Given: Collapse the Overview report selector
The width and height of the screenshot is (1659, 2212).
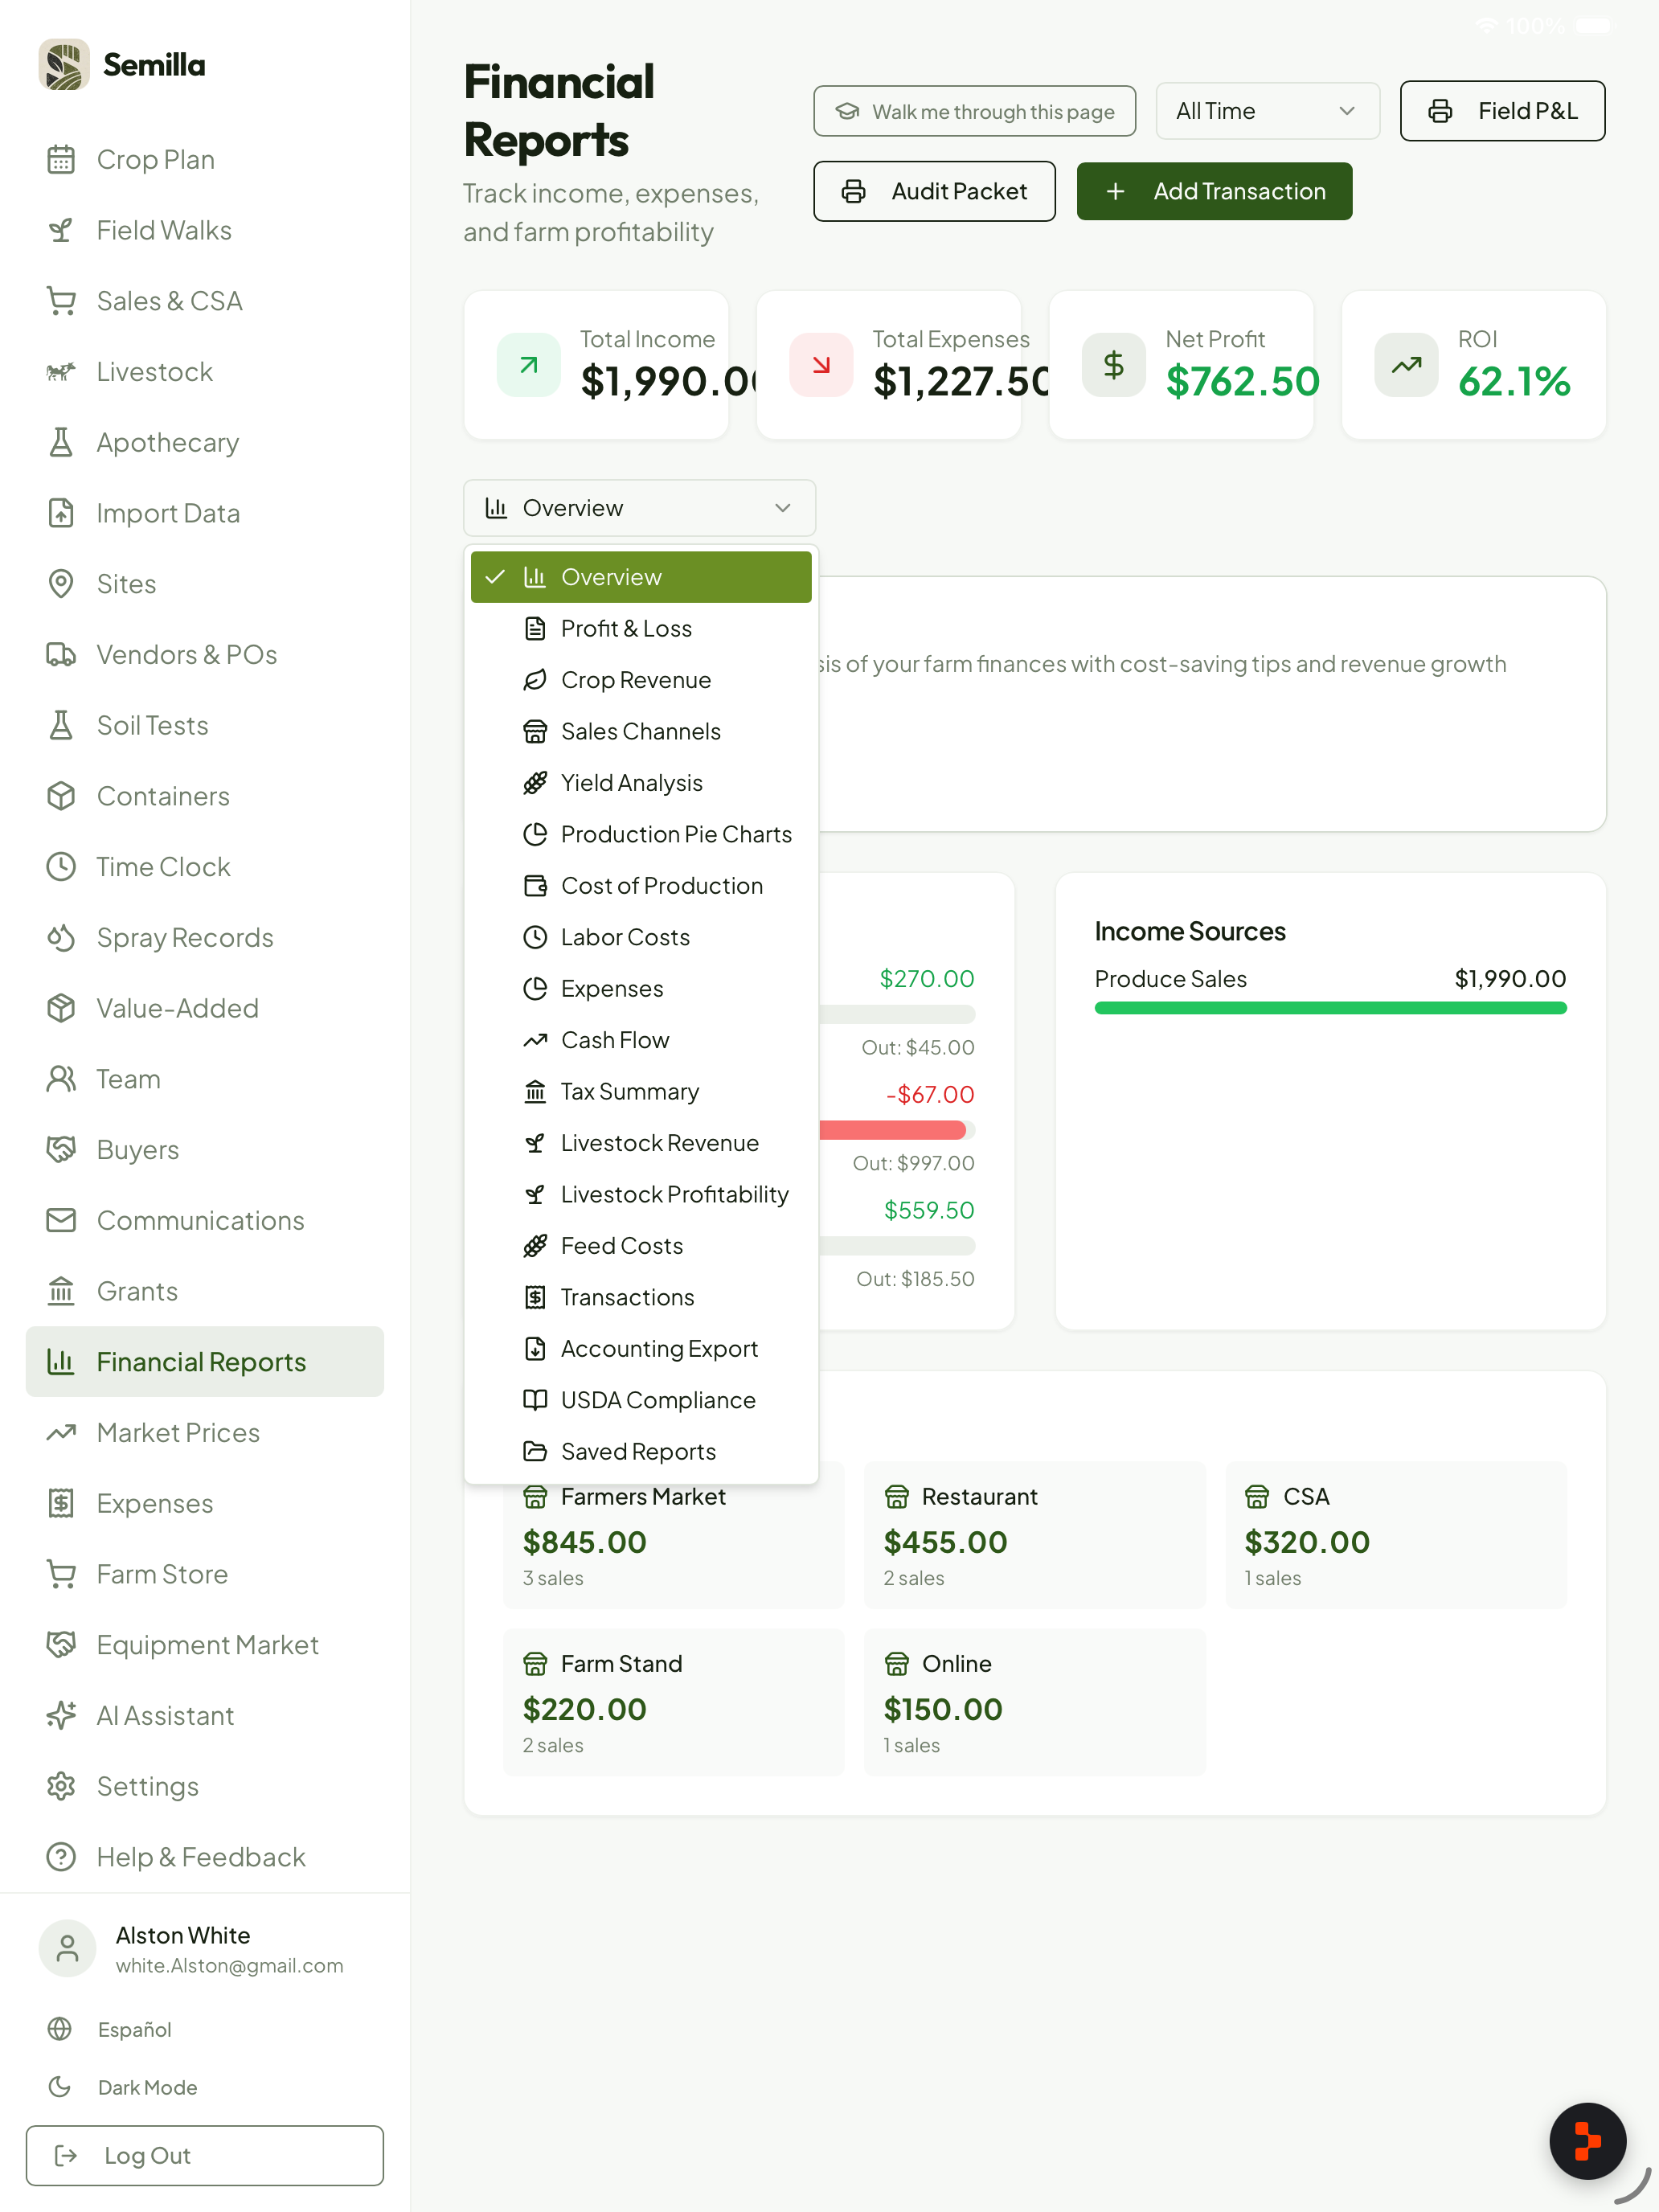Looking at the screenshot, I should pyautogui.click(x=639, y=508).
